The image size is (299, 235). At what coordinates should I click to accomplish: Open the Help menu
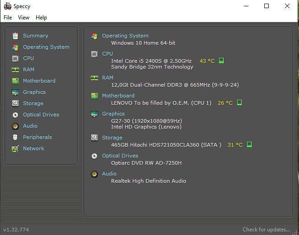coord(41,18)
